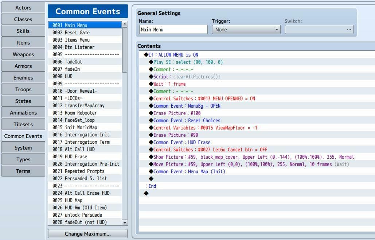Screen dimensions: 375x240
Task: Select Show Picture #59 black_map_cover line
Action: tap(257, 157)
